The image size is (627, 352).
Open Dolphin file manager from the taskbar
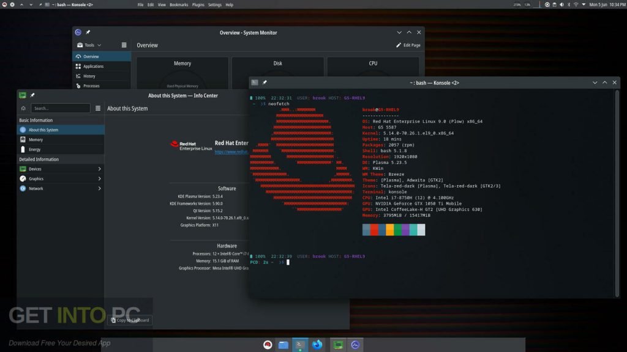pos(283,344)
